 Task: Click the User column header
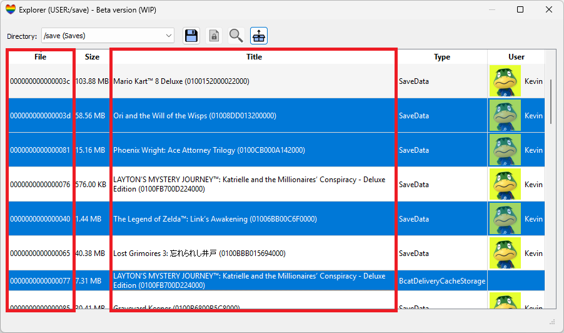tap(516, 57)
